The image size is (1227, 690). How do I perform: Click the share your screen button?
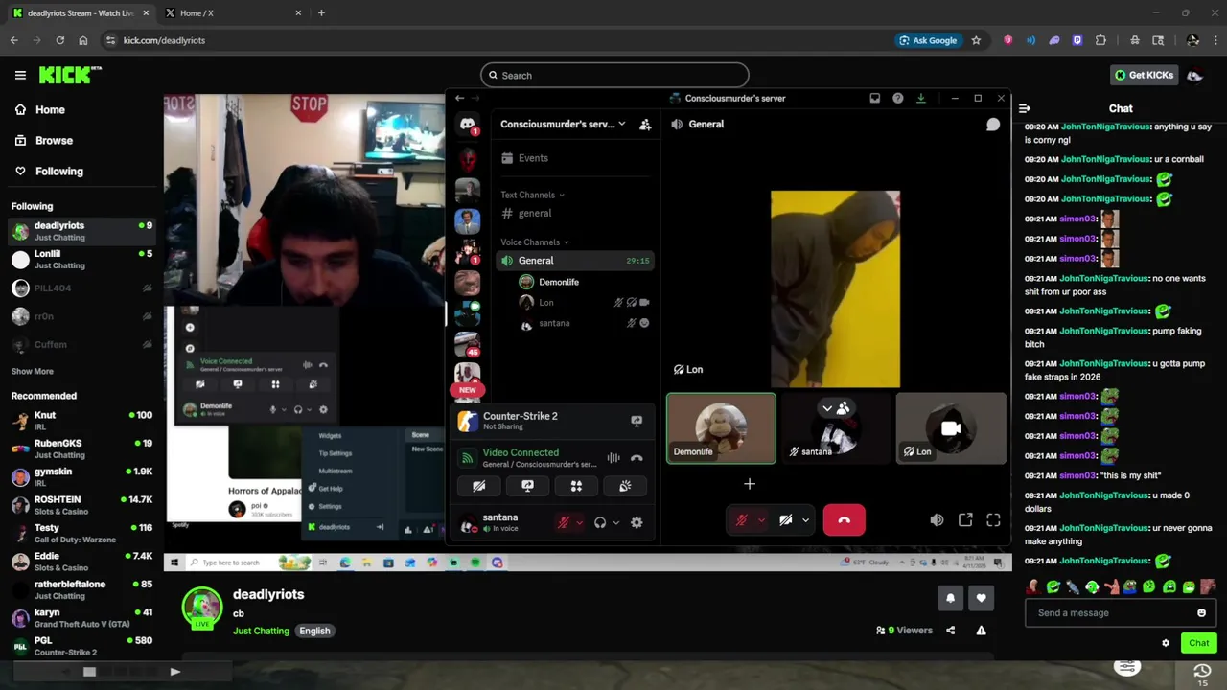point(527,486)
